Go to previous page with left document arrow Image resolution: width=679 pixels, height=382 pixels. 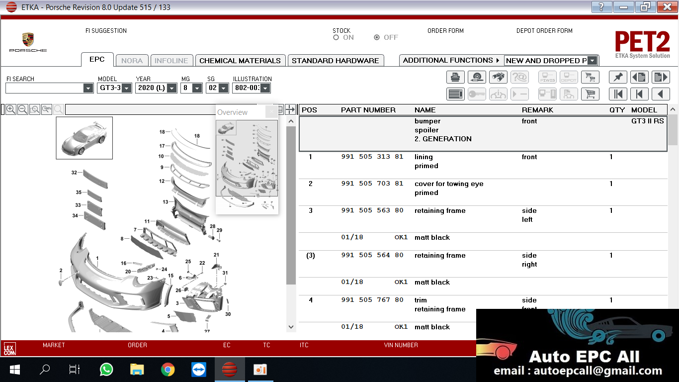tap(639, 77)
